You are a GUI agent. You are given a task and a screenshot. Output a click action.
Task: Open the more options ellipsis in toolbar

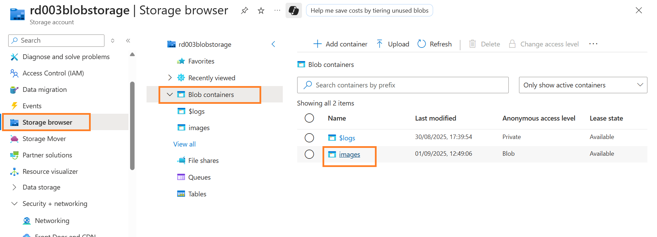tap(593, 44)
